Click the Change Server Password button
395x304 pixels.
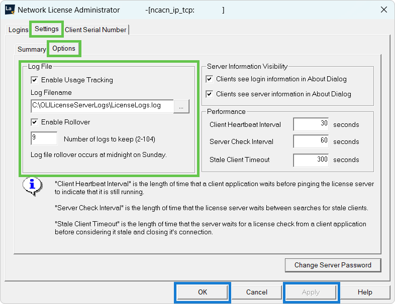click(333, 265)
